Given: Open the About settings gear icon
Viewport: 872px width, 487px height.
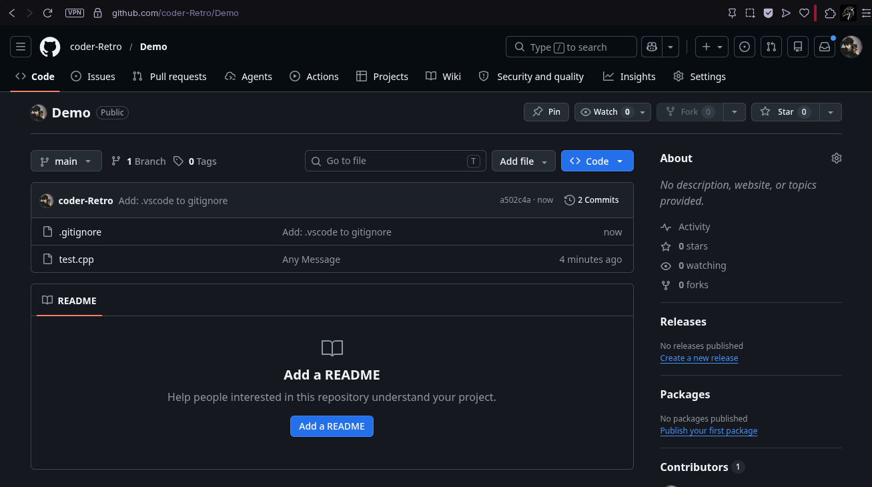Looking at the screenshot, I should coord(837,158).
